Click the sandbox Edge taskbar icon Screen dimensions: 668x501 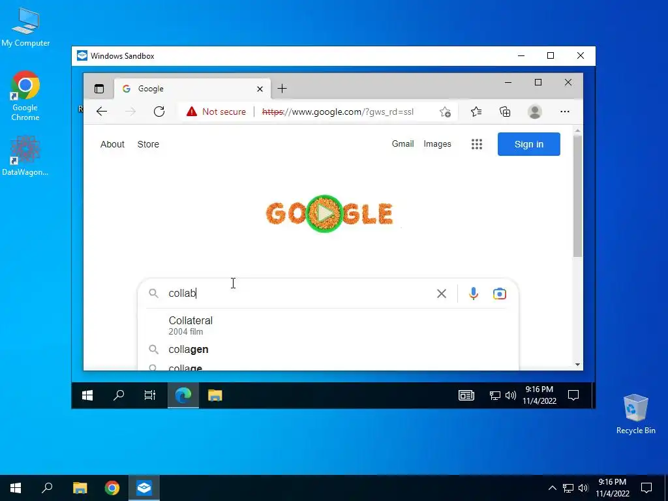click(183, 395)
